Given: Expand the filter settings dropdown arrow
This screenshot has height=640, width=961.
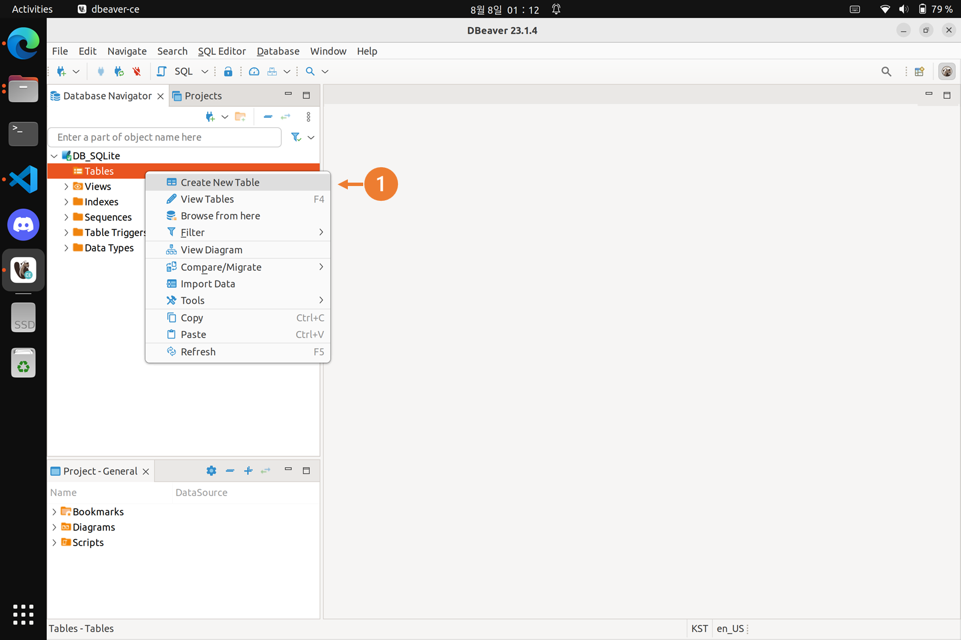Looking at the screenshot, I should coord(311,137).
